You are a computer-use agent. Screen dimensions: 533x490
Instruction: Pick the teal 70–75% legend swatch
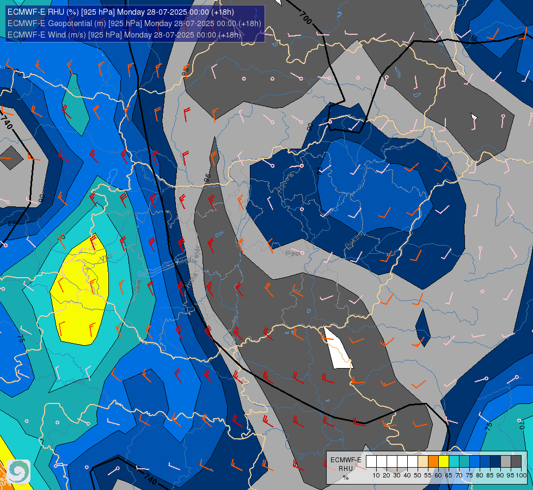(x=464, y=462)
